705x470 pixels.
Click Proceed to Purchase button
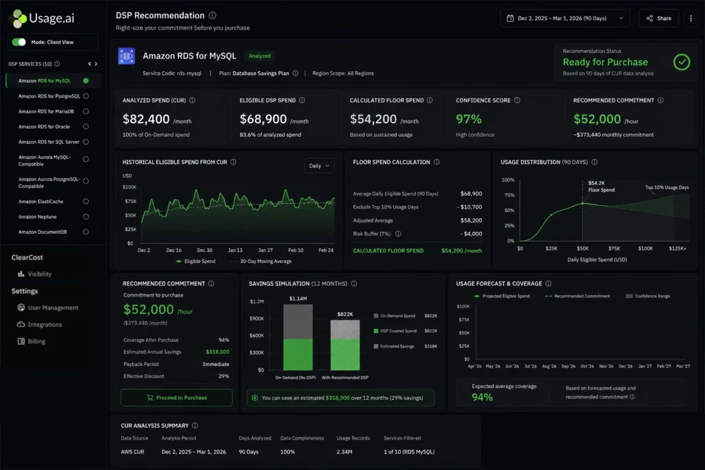pos(177,398)
